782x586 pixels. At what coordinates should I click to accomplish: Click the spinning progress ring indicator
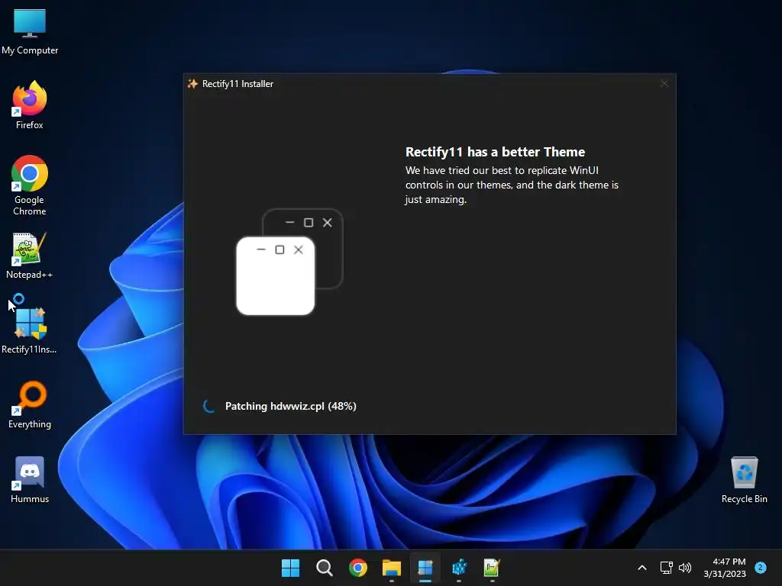point(209,406)
